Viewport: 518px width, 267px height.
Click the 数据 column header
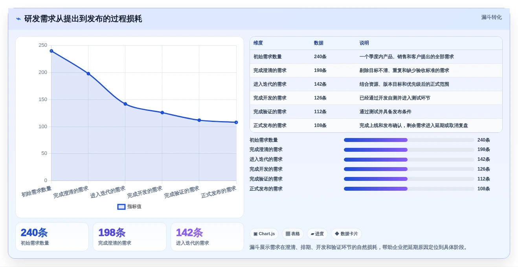coord(319,43)
